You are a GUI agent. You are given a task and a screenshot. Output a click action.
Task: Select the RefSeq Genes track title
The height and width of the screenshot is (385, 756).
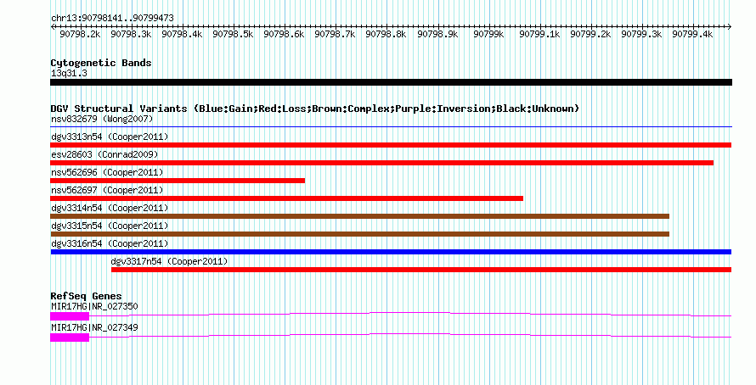click(87, 296)
